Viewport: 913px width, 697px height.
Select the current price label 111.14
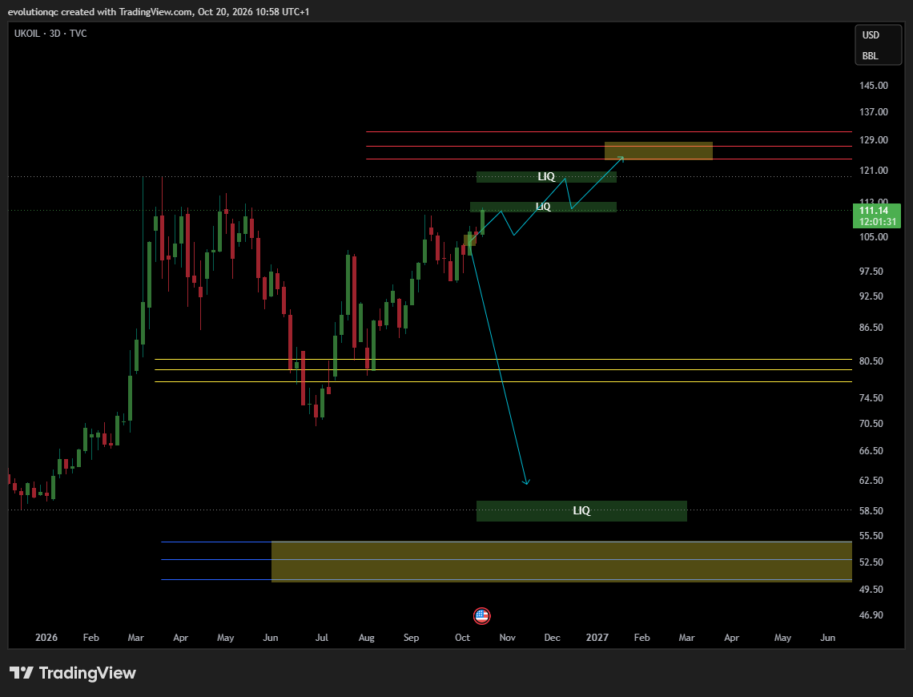tap(876, 216)
